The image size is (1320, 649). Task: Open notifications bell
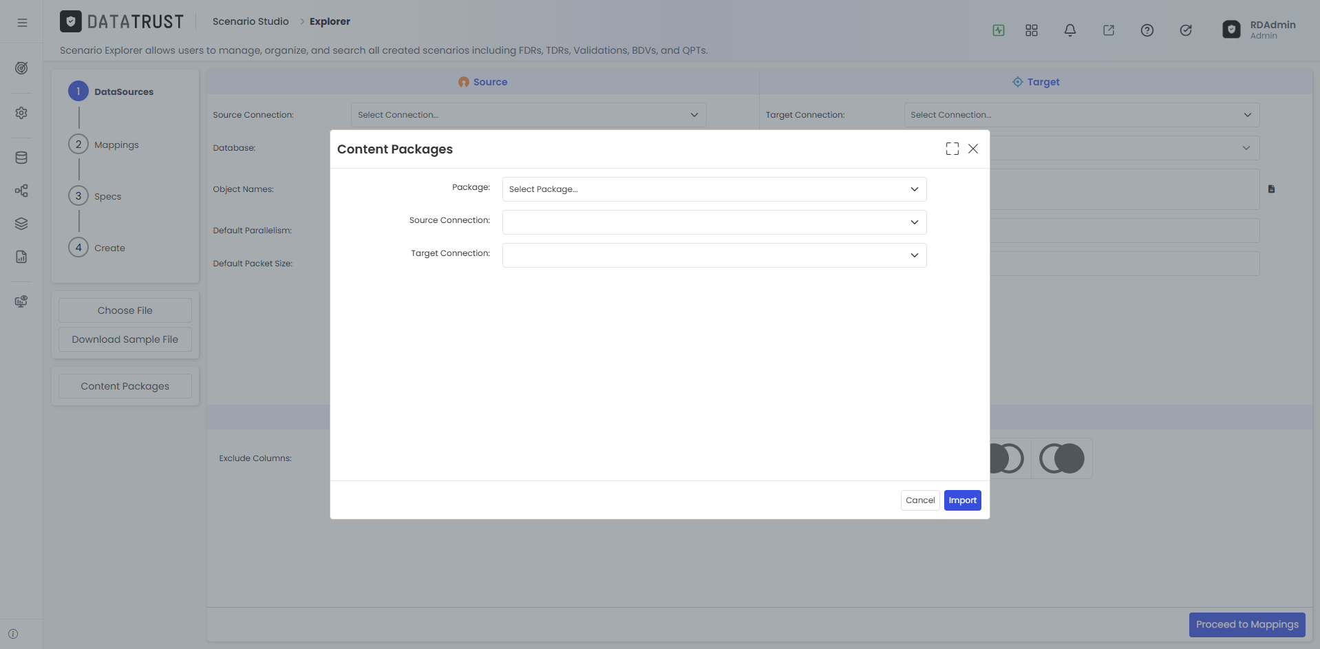(1070, 30)
